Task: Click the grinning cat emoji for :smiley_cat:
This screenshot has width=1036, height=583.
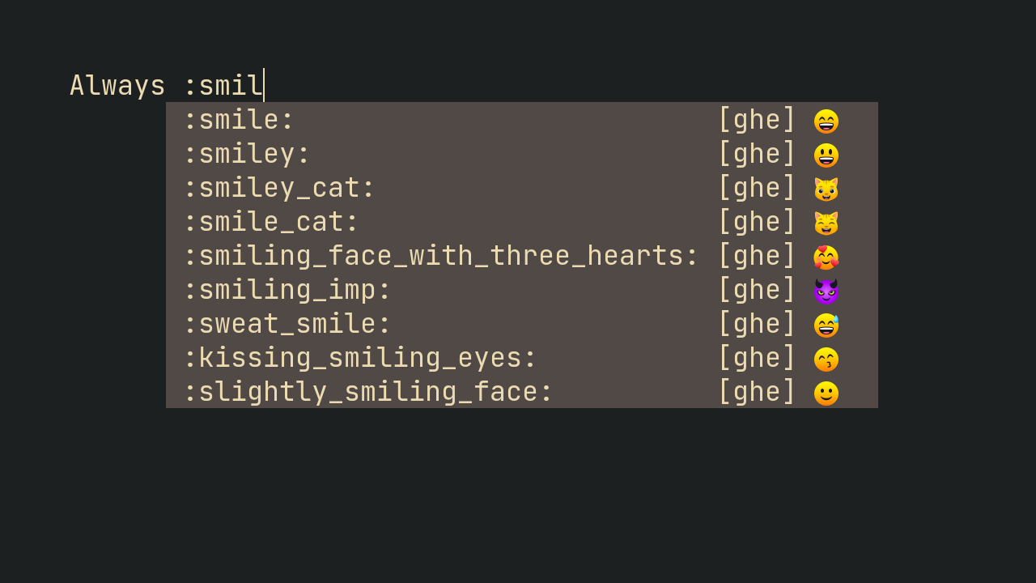Action: [826, 188]
